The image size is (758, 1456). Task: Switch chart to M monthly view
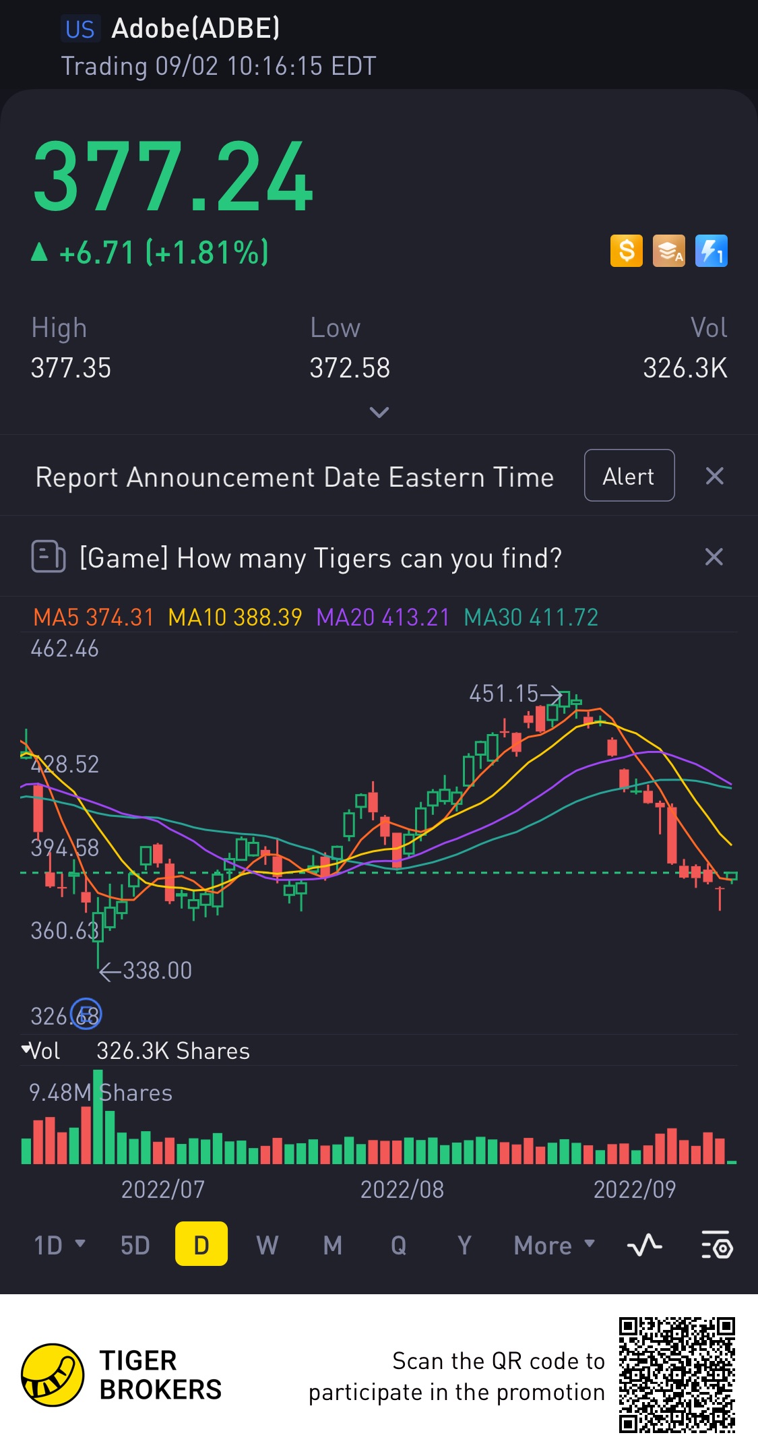[333, 1245]
